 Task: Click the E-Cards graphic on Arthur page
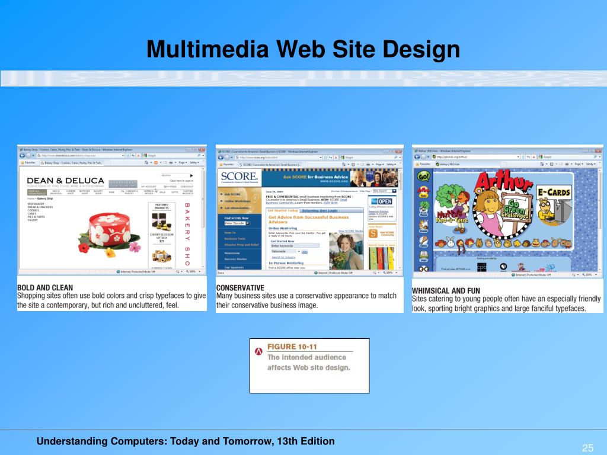(x=554, y=206)
